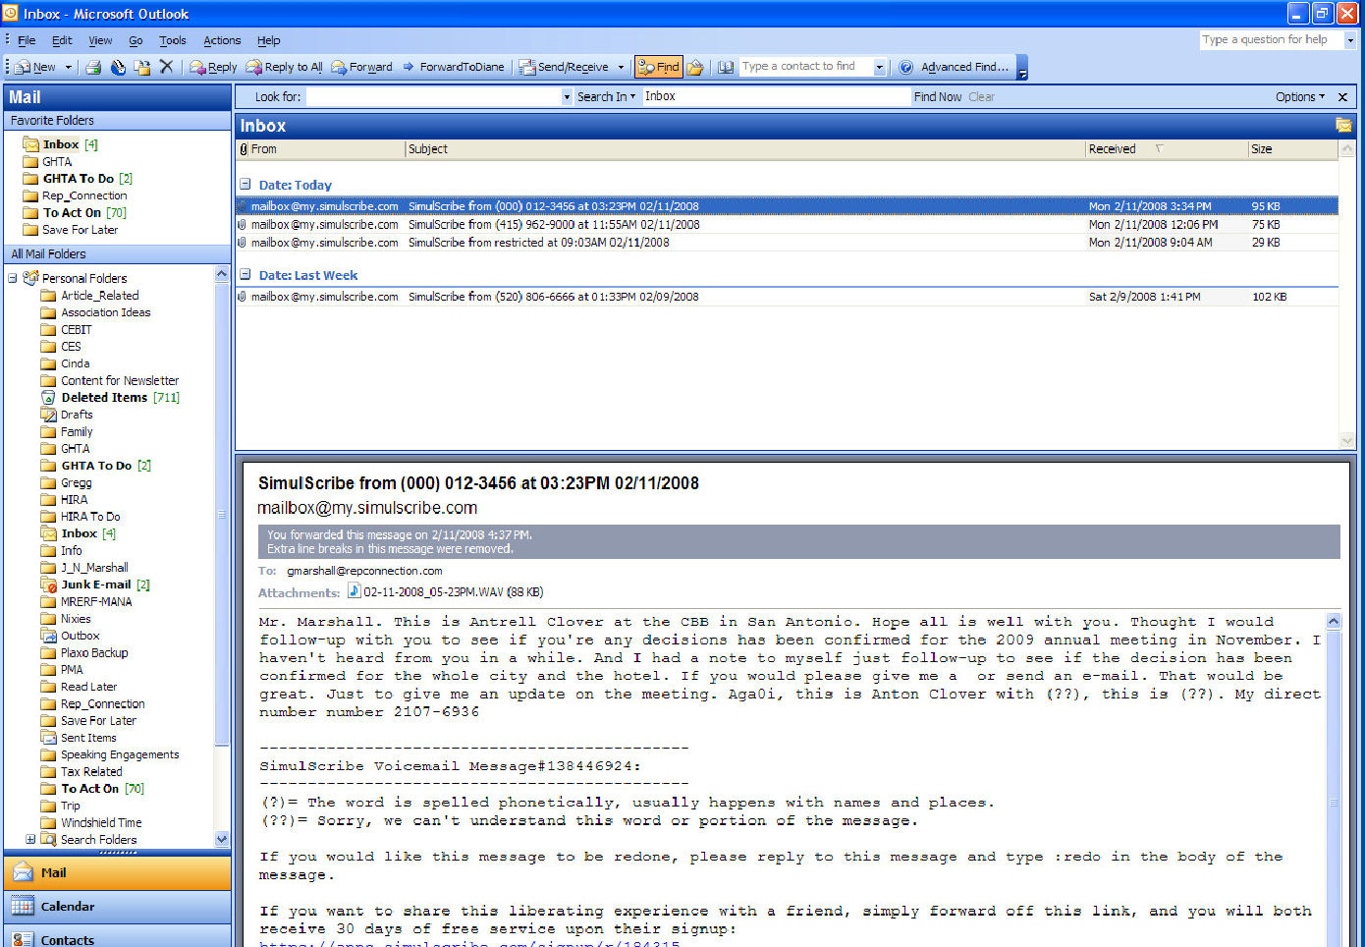
Task: Open the Deleted Items folder
Action: (x=110, y=398)
